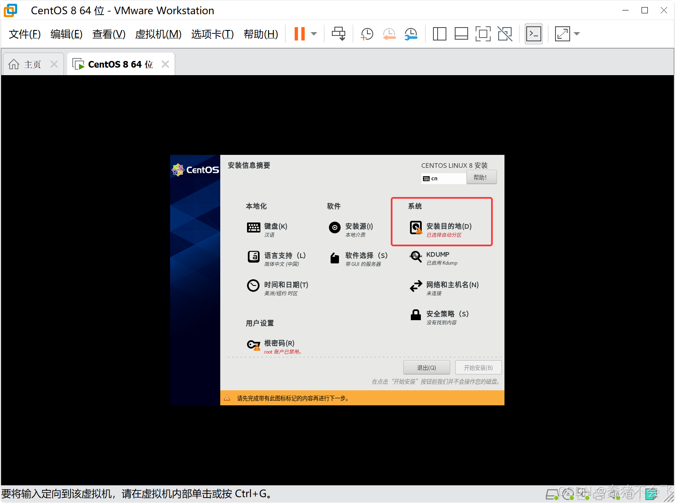Open the snapshot manager icon

click(411, 34)
